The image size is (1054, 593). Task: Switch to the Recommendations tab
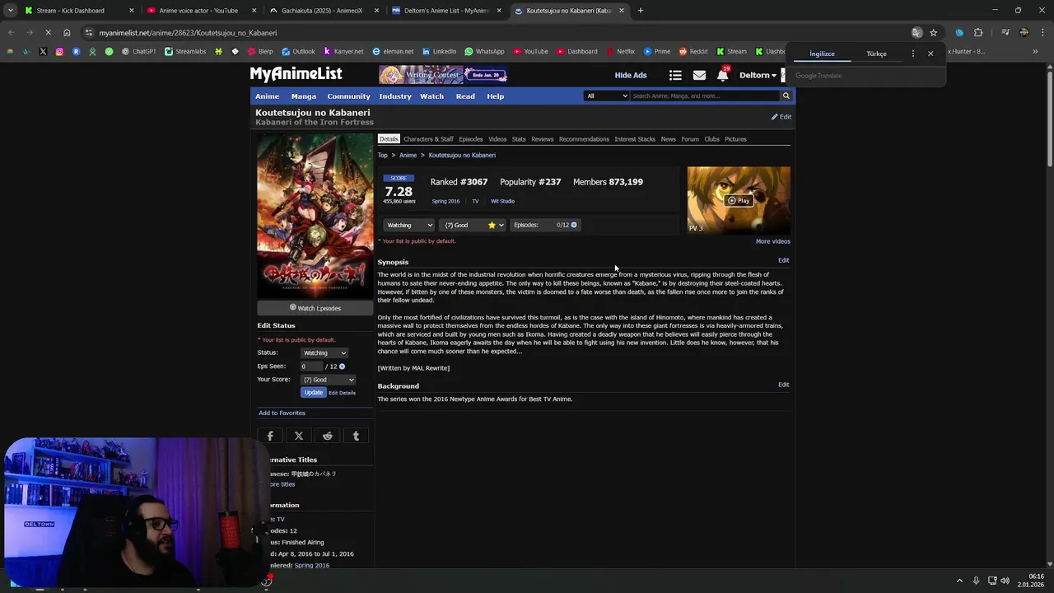[x=584, y=139]
